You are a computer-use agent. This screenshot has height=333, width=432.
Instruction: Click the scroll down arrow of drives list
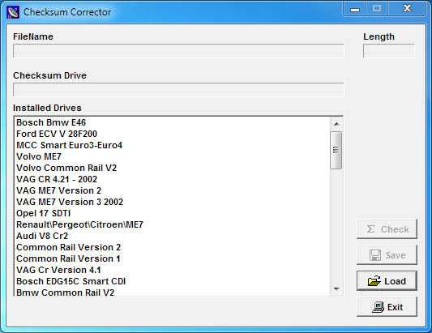(336, 289)
